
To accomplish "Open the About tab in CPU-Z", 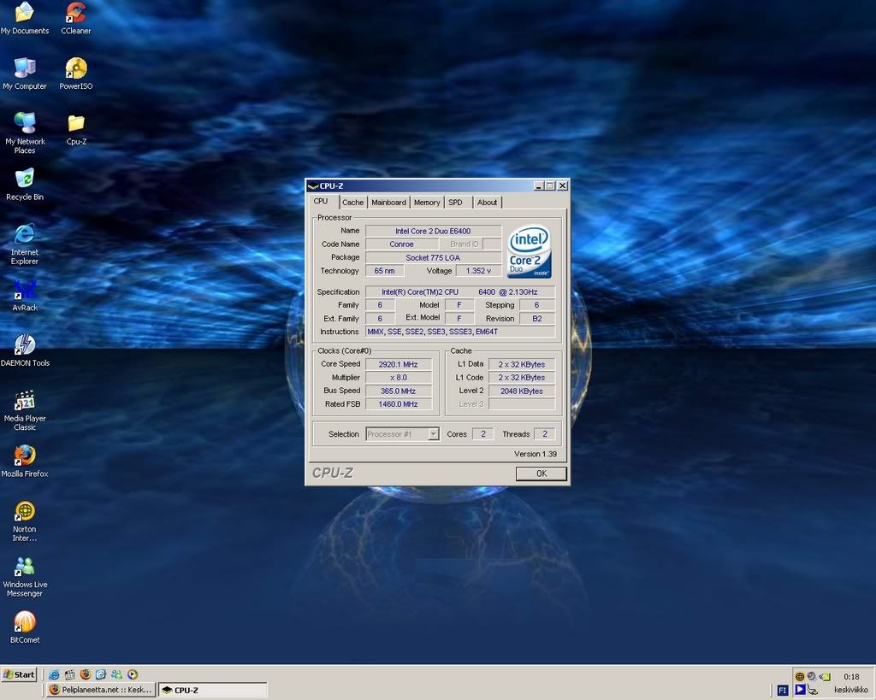I will 487,203.
